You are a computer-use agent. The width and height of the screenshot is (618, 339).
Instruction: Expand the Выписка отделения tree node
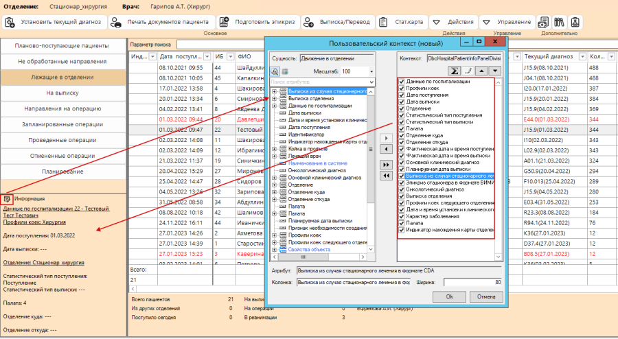click(x=274, y=98)
